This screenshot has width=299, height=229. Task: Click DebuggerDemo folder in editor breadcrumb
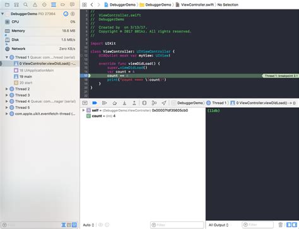pos(155,4)
